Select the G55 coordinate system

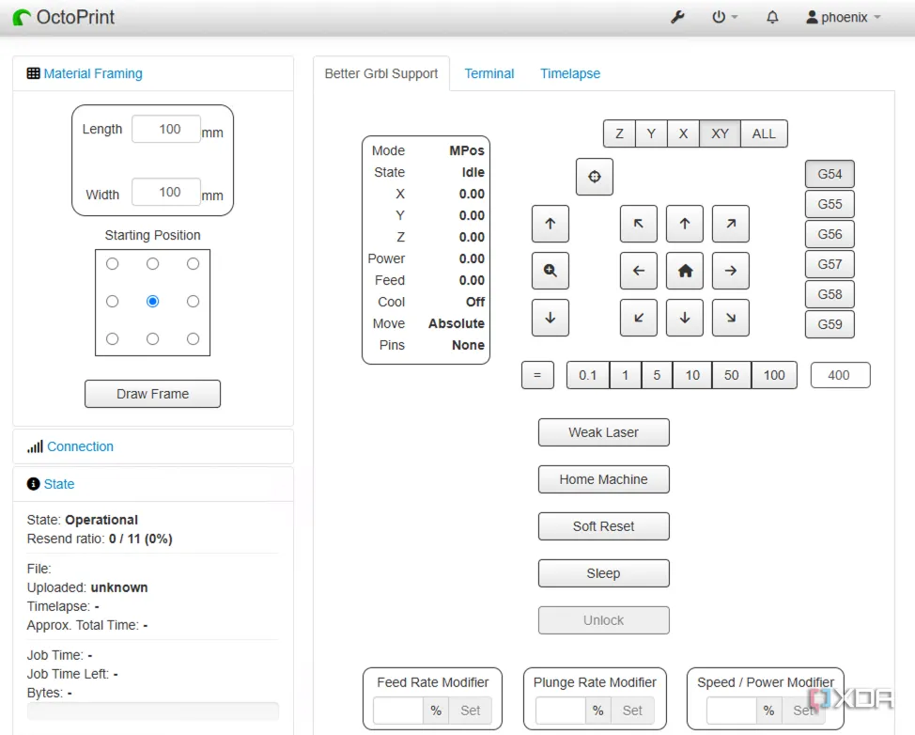[830, 204]
